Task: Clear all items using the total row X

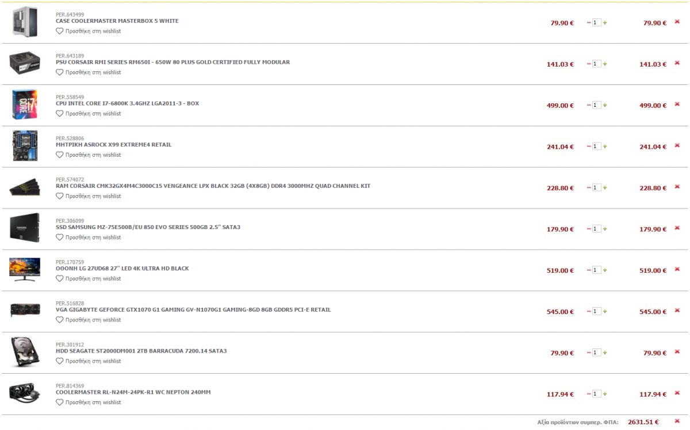Action: point(677,421)
